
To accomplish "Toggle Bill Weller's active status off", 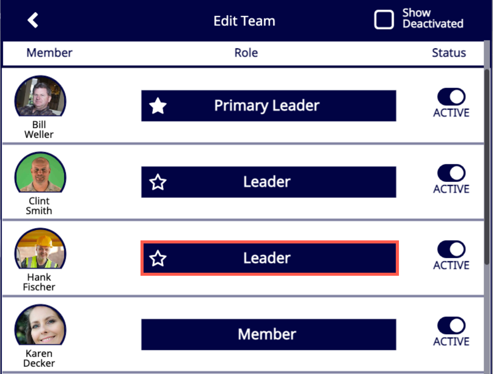I will [451, 97].
